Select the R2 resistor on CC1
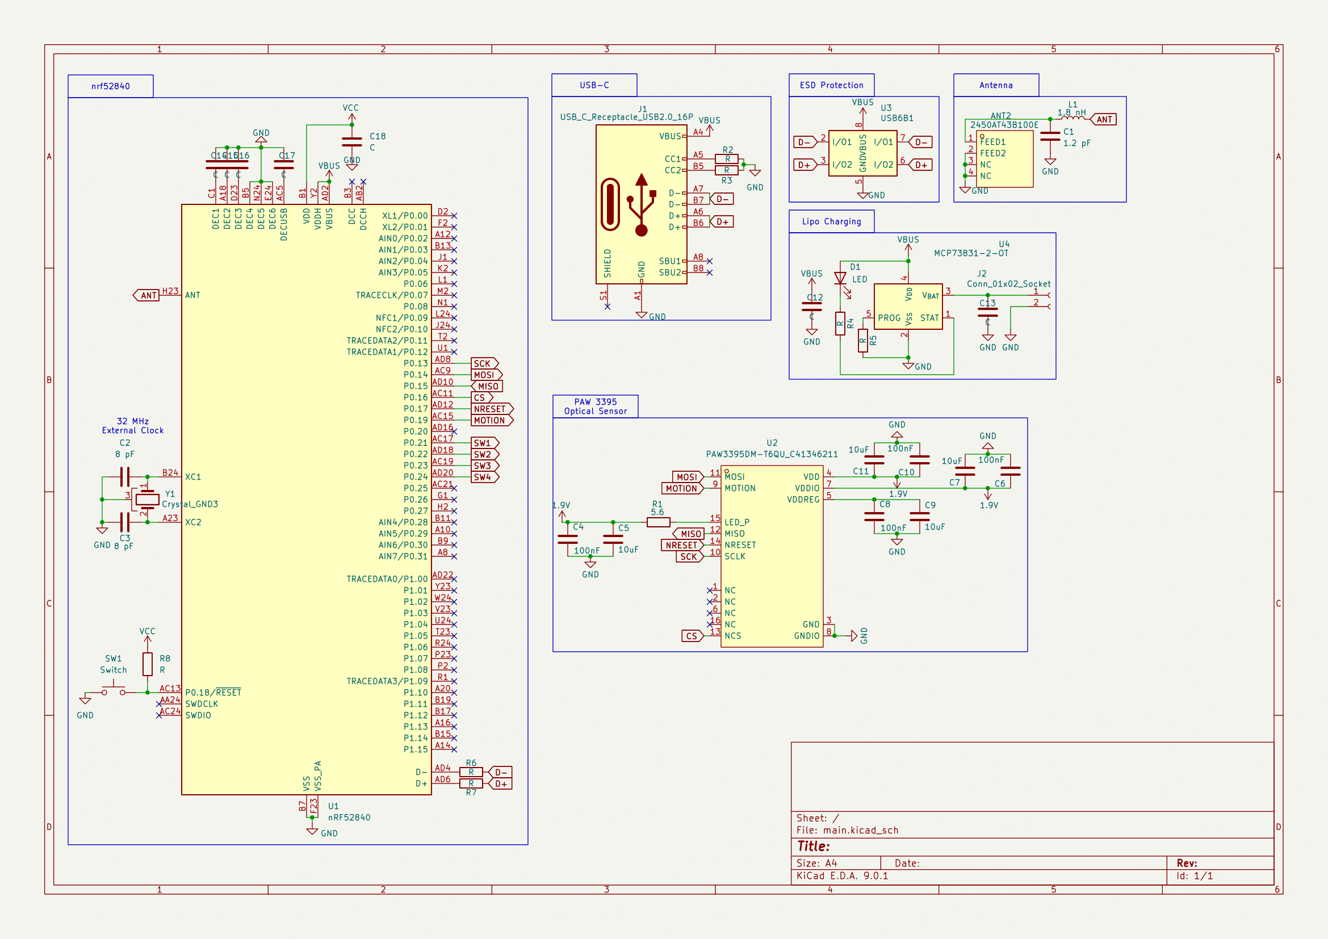This screenshot has height=939, width=1328. [727, 158]
